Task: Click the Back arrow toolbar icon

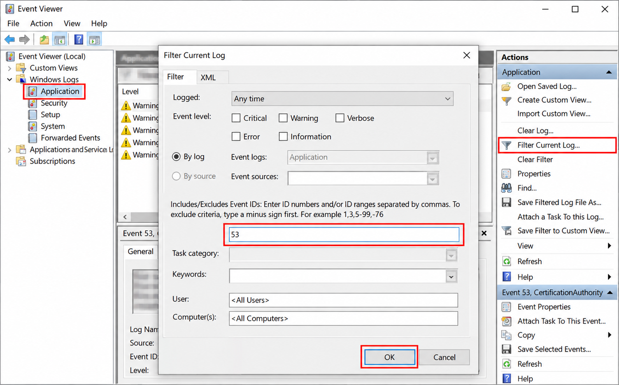Action: 10,39
